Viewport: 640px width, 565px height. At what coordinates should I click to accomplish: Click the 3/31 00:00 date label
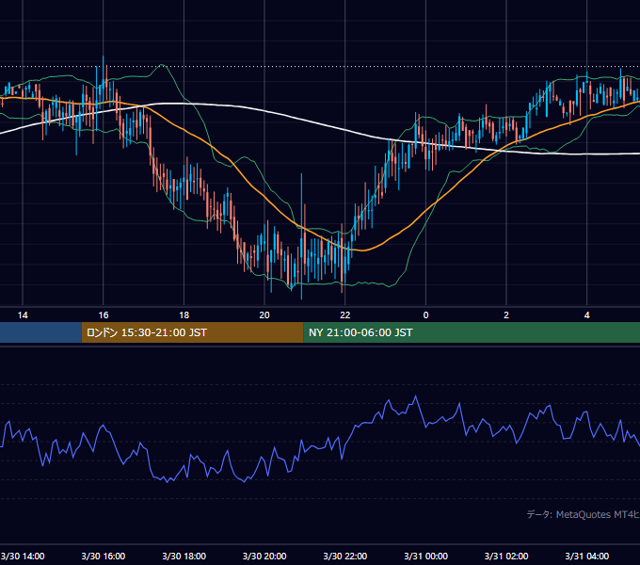click(x=425, y=556)
